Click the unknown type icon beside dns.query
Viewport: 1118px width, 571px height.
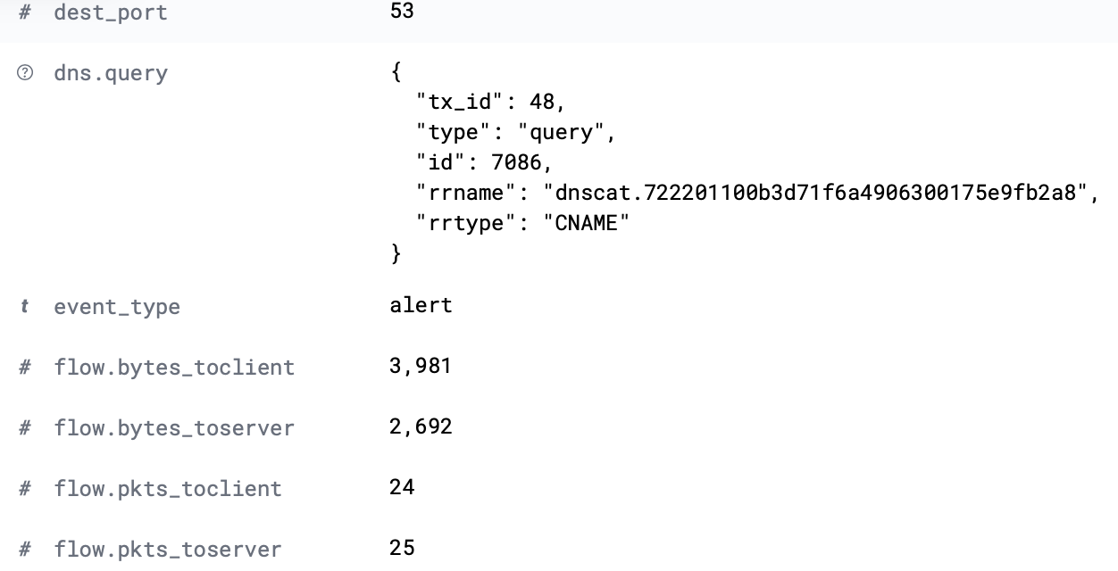coord(25,73)
